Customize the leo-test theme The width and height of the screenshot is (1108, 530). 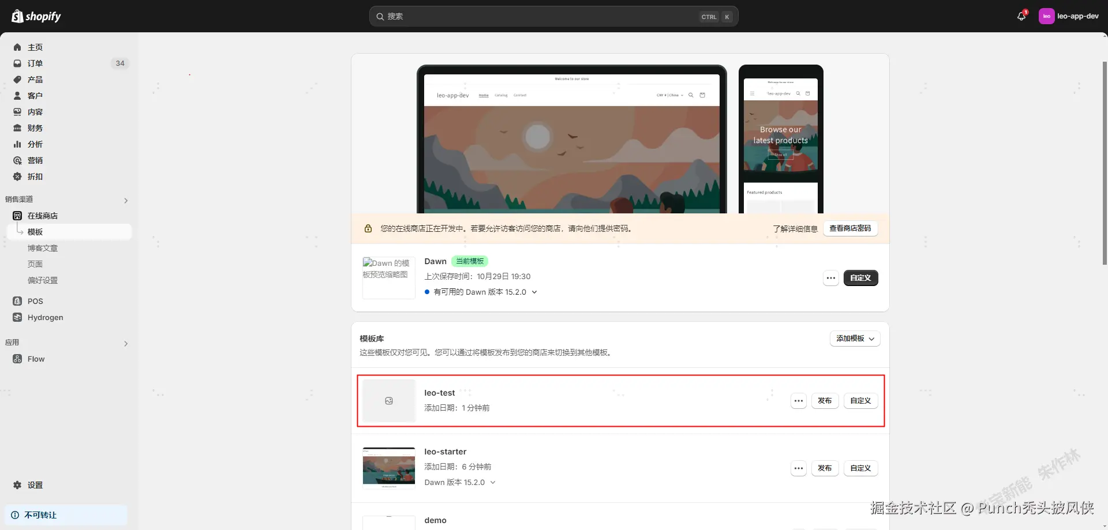[860, 401]
